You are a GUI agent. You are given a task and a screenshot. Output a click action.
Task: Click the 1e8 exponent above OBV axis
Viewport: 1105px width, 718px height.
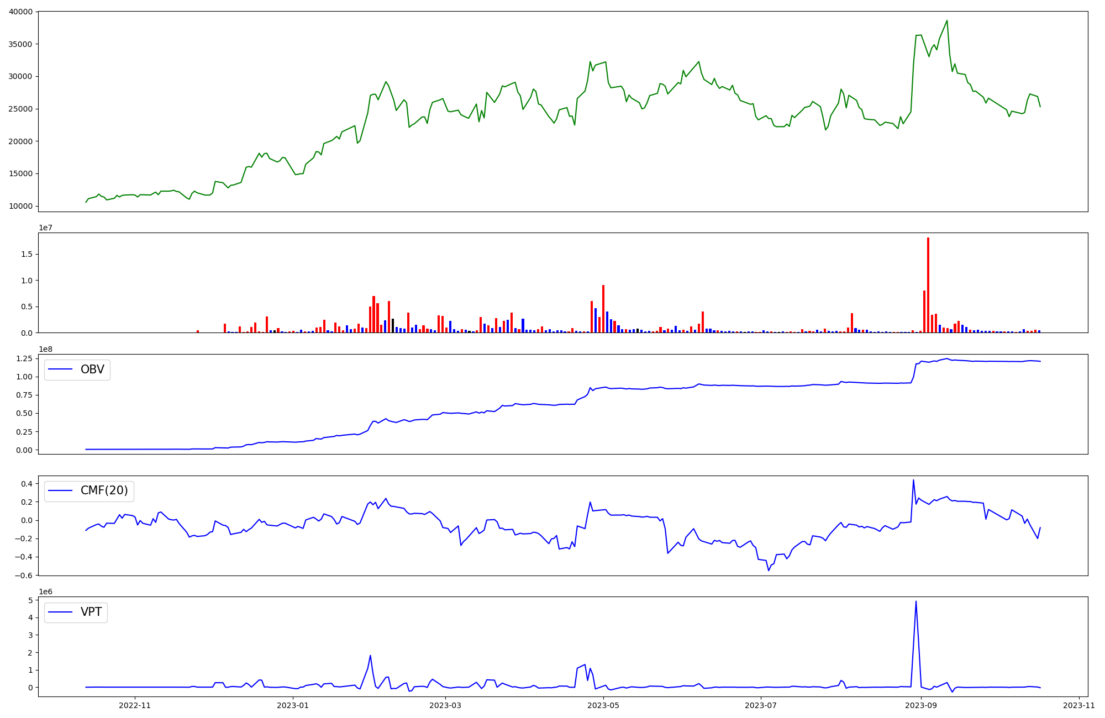click(45, 349)
